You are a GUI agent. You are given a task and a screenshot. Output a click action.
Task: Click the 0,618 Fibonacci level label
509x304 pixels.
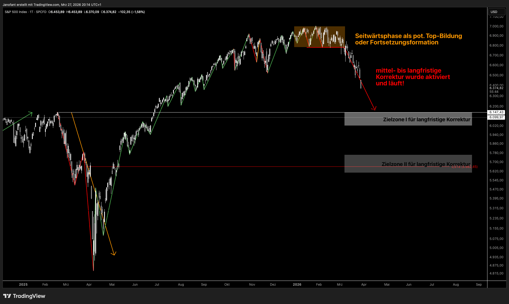(x=464, y=167)
